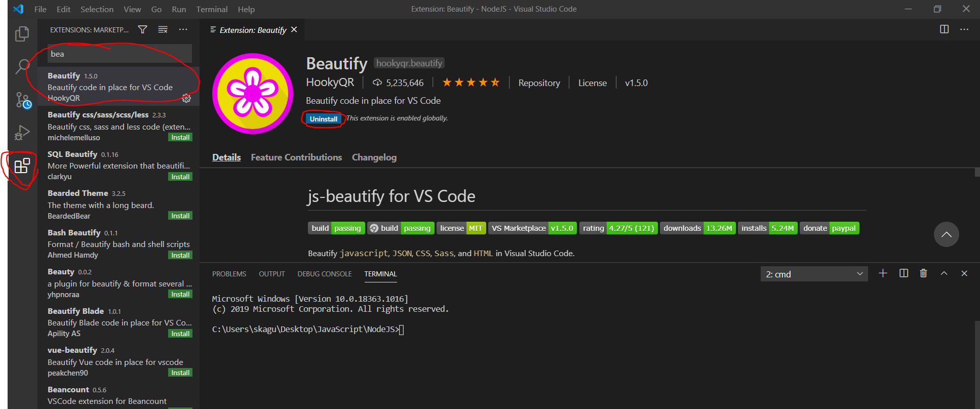Switch to the DEBUG CONSOLE tab

(x=325, y=274)
